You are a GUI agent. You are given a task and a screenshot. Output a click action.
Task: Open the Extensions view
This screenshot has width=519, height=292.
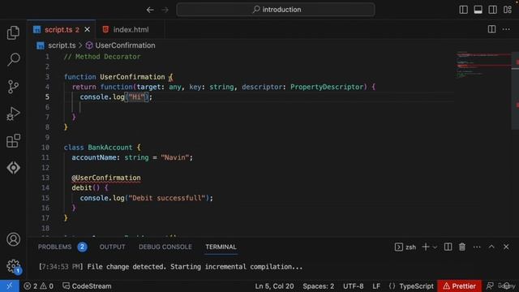[13, 140]
